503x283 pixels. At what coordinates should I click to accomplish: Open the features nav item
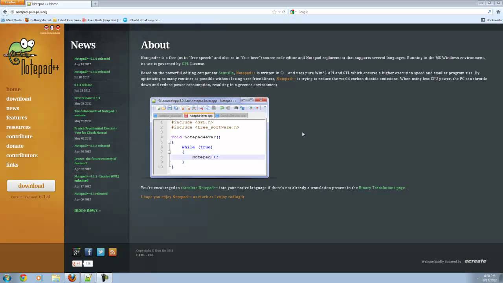(17, 118)
